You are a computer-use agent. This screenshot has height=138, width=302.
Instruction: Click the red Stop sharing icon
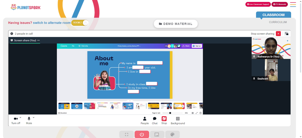coord(164,119)
